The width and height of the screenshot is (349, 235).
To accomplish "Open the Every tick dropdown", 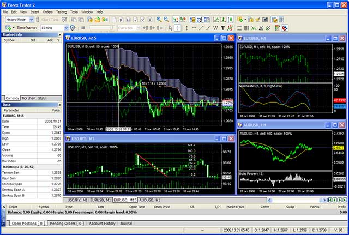I will [x=140, y=28].
